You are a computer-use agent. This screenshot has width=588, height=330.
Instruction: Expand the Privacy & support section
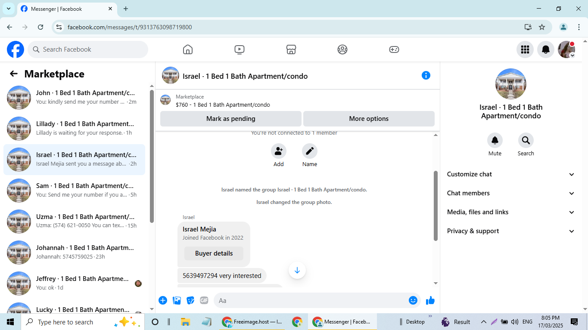[511, 231]
